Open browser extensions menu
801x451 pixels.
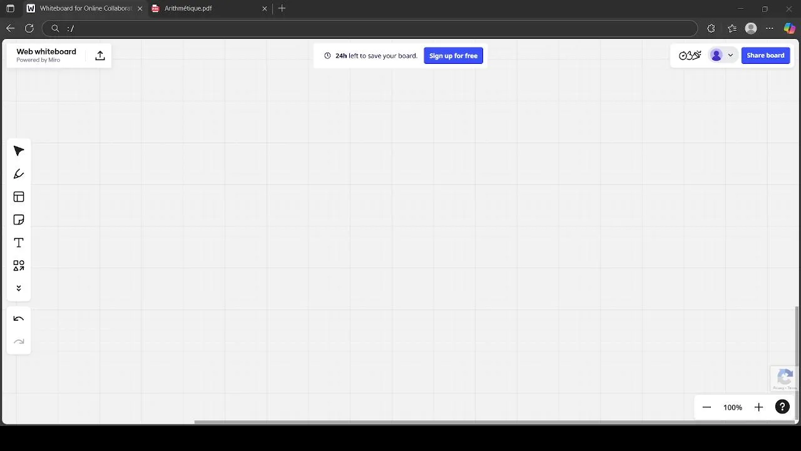coord(711,28)
